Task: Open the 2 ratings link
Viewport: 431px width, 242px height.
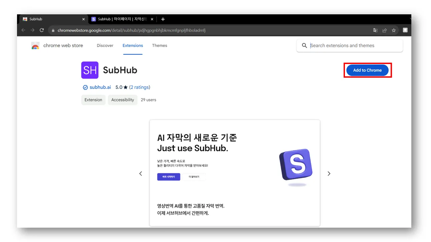Action: (140, 87)
